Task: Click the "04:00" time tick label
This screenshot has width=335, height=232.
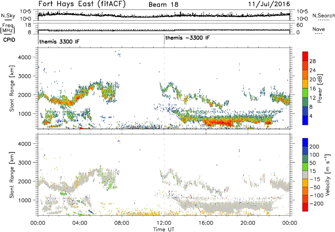Action: 80,223
